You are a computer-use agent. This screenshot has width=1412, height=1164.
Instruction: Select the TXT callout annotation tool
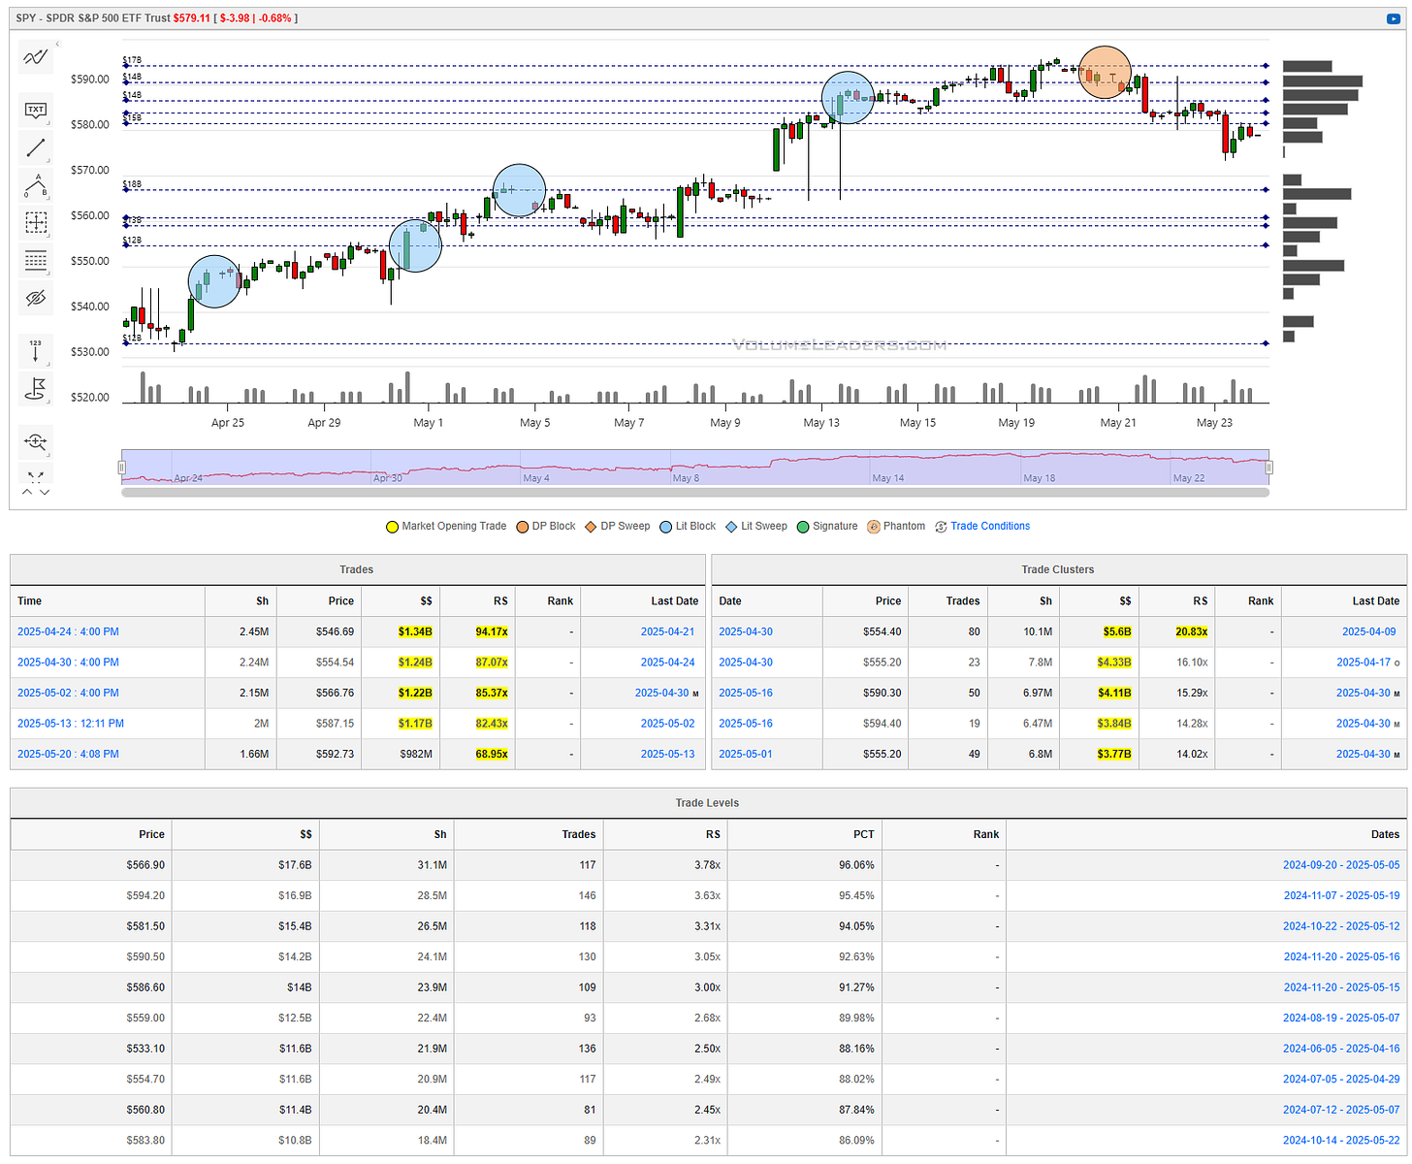coord(36,110)
